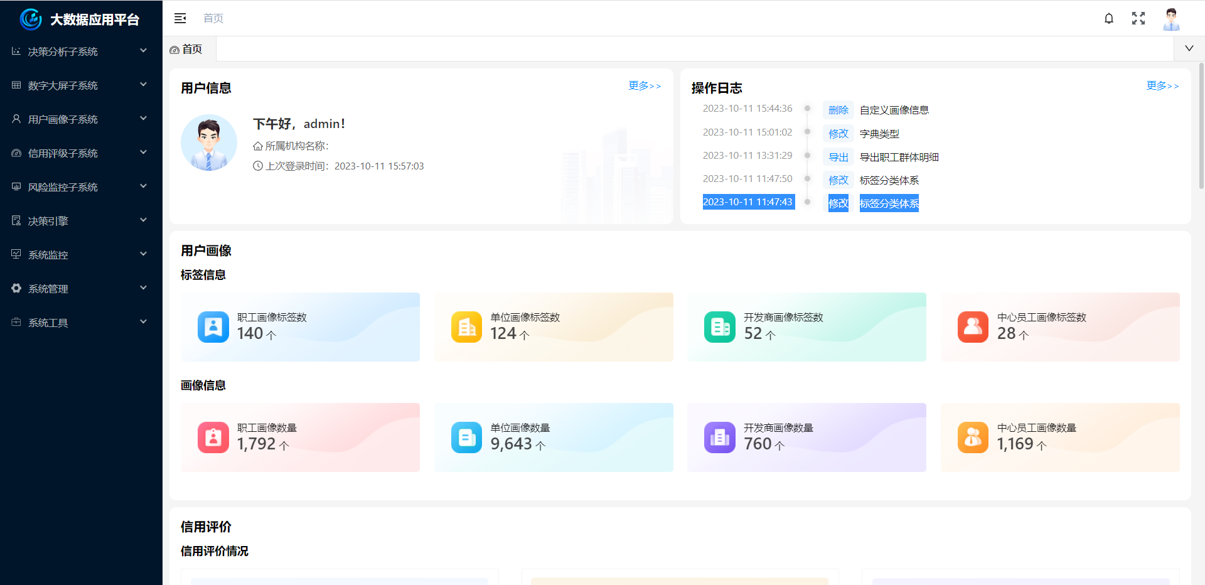
Task: Click the 中心员工画像标签数 red icon
Action: pyautogui.click(x=973, y=327)
